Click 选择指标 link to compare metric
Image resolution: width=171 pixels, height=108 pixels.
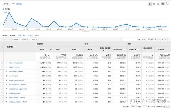19,4
